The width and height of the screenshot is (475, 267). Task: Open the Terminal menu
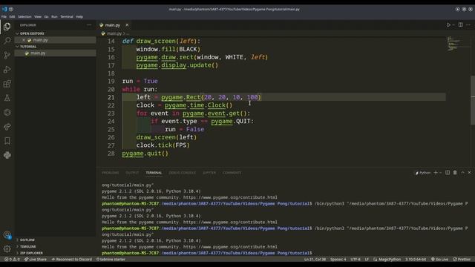[x=67, y=16]
